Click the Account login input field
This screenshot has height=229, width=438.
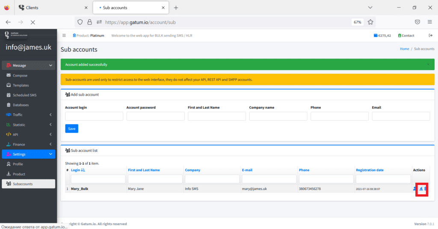click(94, 116)
